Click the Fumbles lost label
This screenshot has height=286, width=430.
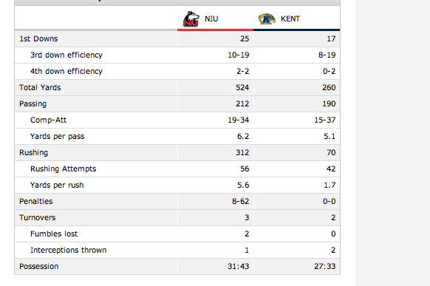54,234
